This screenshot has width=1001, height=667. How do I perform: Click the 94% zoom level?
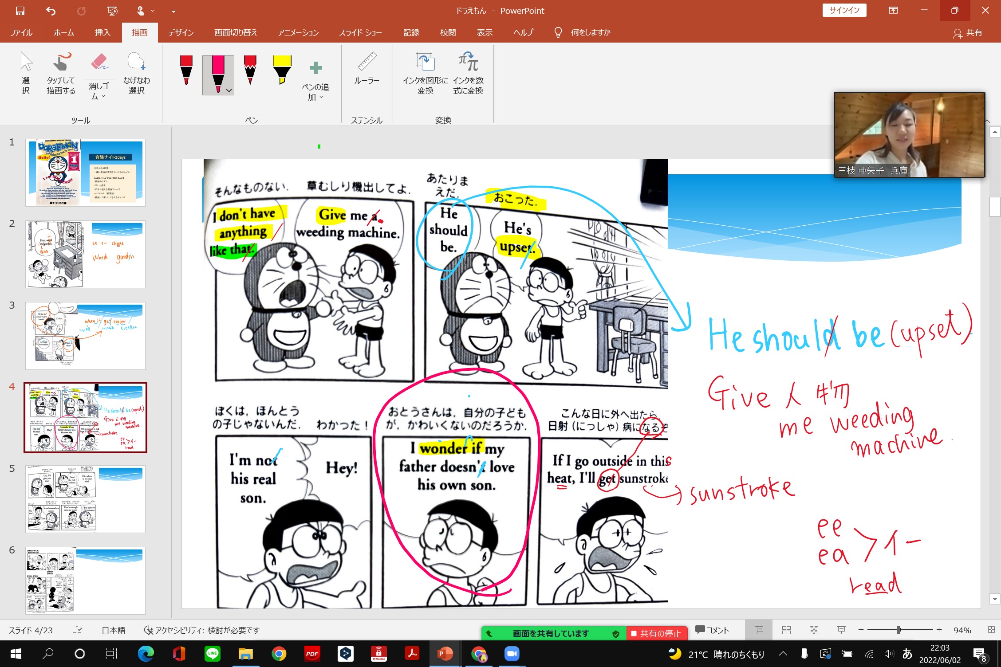[x=962, y=630]
